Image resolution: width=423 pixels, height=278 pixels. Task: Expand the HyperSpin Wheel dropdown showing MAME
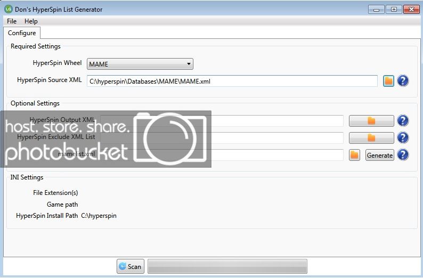pos(140,64)
